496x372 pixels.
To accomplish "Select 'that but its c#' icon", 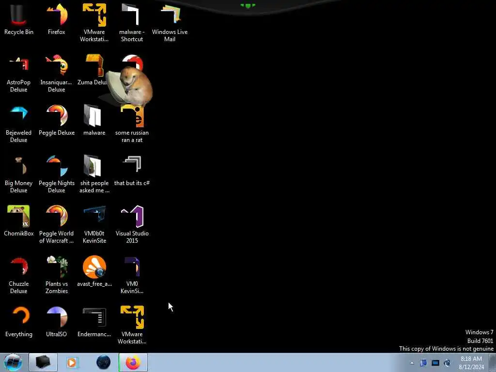I will pos(132,171).
